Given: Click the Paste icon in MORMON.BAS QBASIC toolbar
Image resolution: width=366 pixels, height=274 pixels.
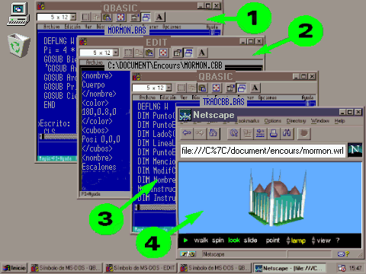Looking at the screenshot, I should tap(107, 17).
